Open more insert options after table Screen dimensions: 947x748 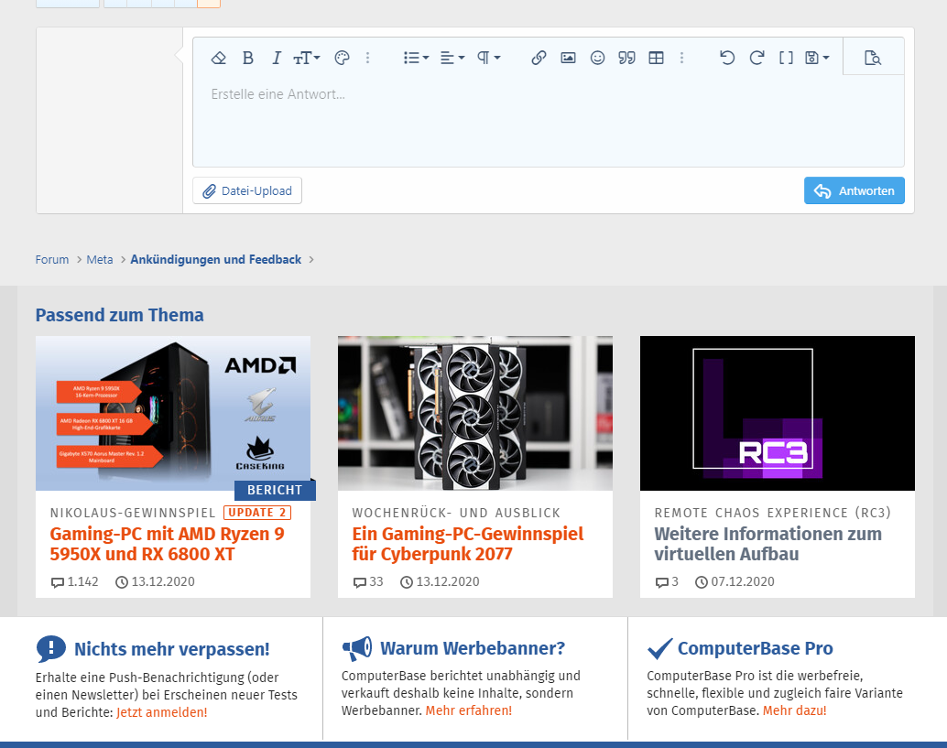[x=682, y=58]
